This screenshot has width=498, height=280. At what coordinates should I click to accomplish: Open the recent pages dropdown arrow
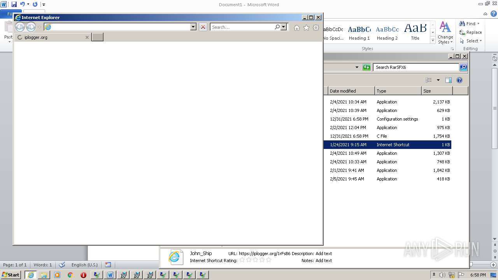click(39, 27)
